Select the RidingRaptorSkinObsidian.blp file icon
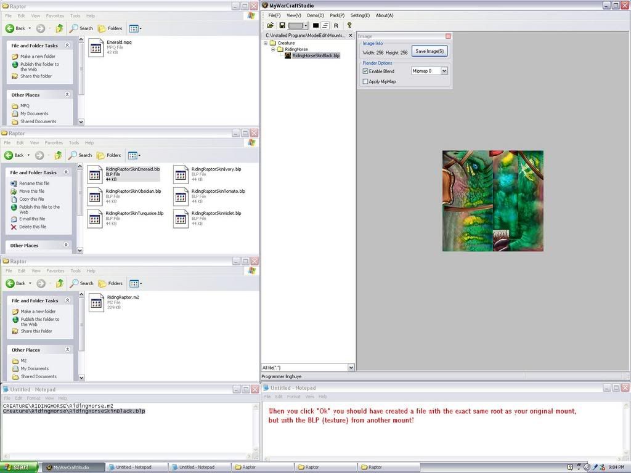The image size is (631, 473). point(94,196)
